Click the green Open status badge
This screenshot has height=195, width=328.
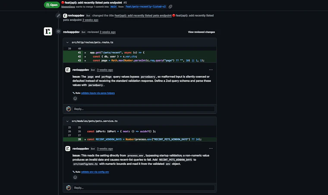pos(52,5)
